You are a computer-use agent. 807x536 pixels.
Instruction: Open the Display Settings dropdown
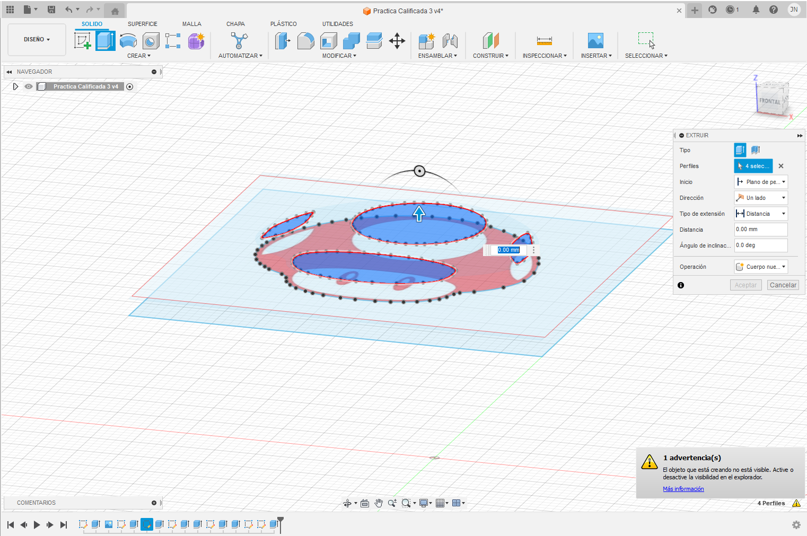click(425, 503)
